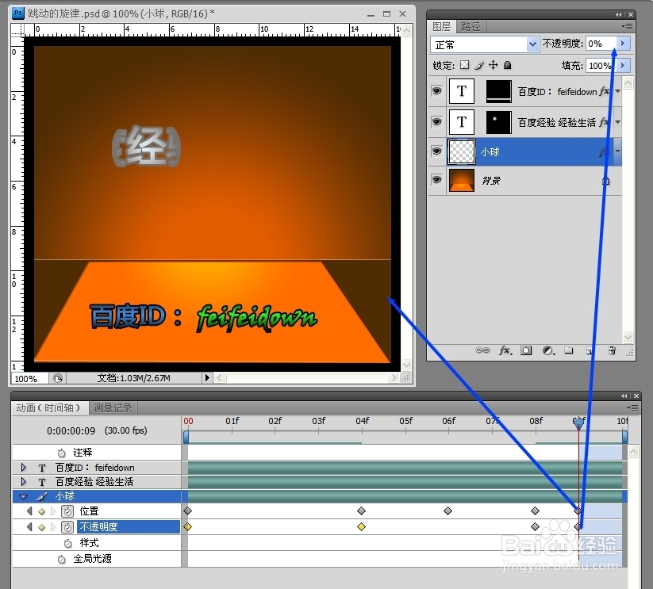
Task: Select the yellow 不透明度 keyframe at 00
Action: [187, 527]
